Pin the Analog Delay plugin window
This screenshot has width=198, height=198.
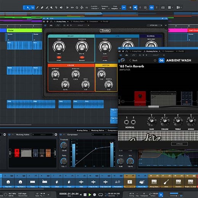coord(162,19)
